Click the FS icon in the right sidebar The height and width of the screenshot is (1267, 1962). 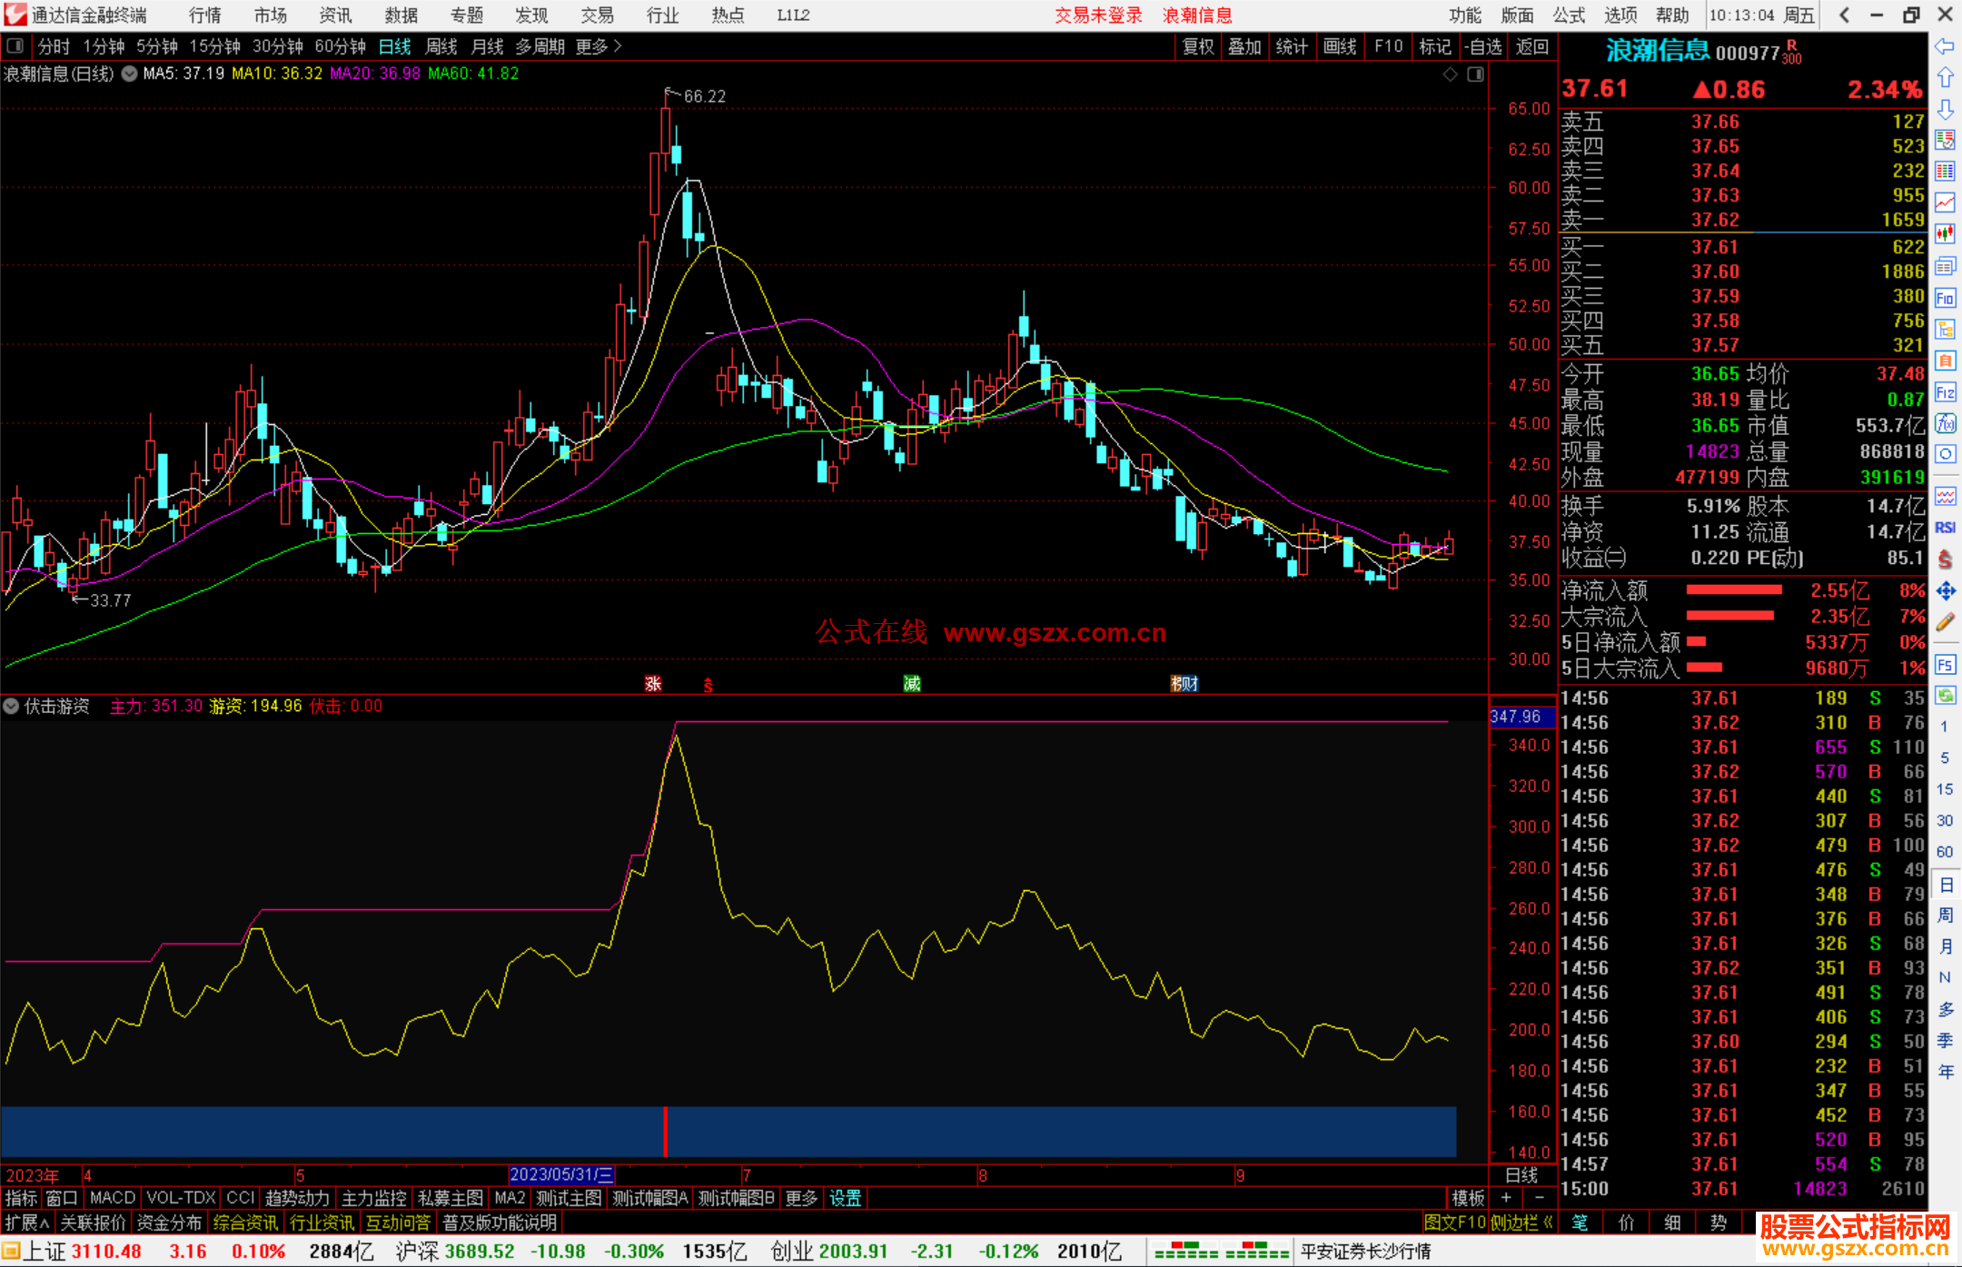[x=1945, y=664]
